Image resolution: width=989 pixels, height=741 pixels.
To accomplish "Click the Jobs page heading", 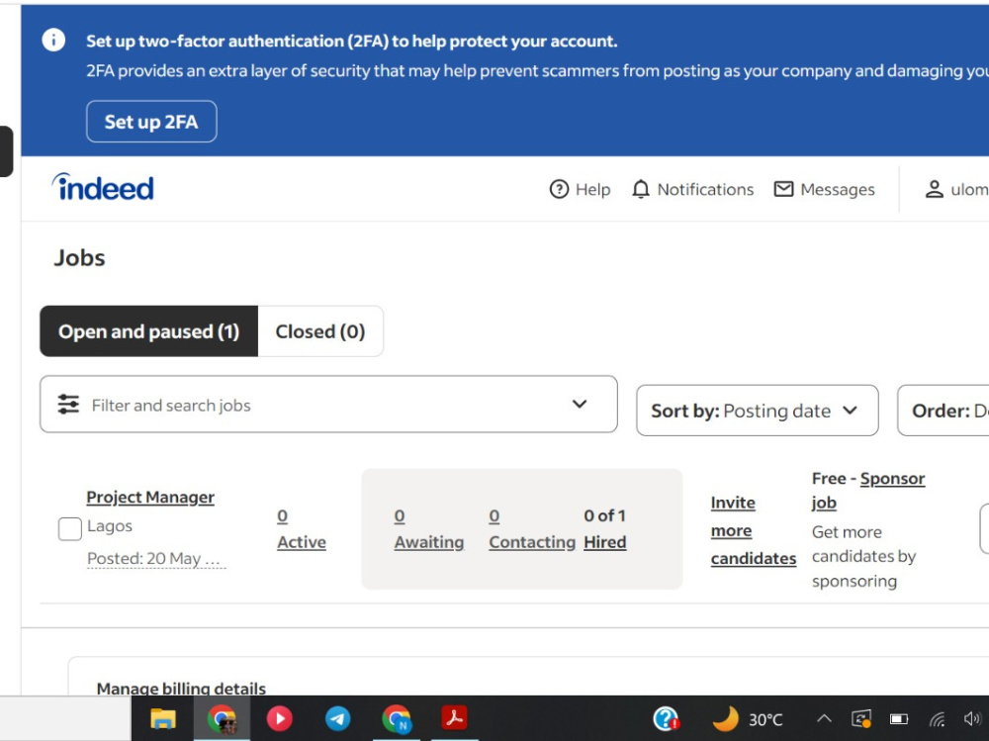I will click(x=79, y=257).
